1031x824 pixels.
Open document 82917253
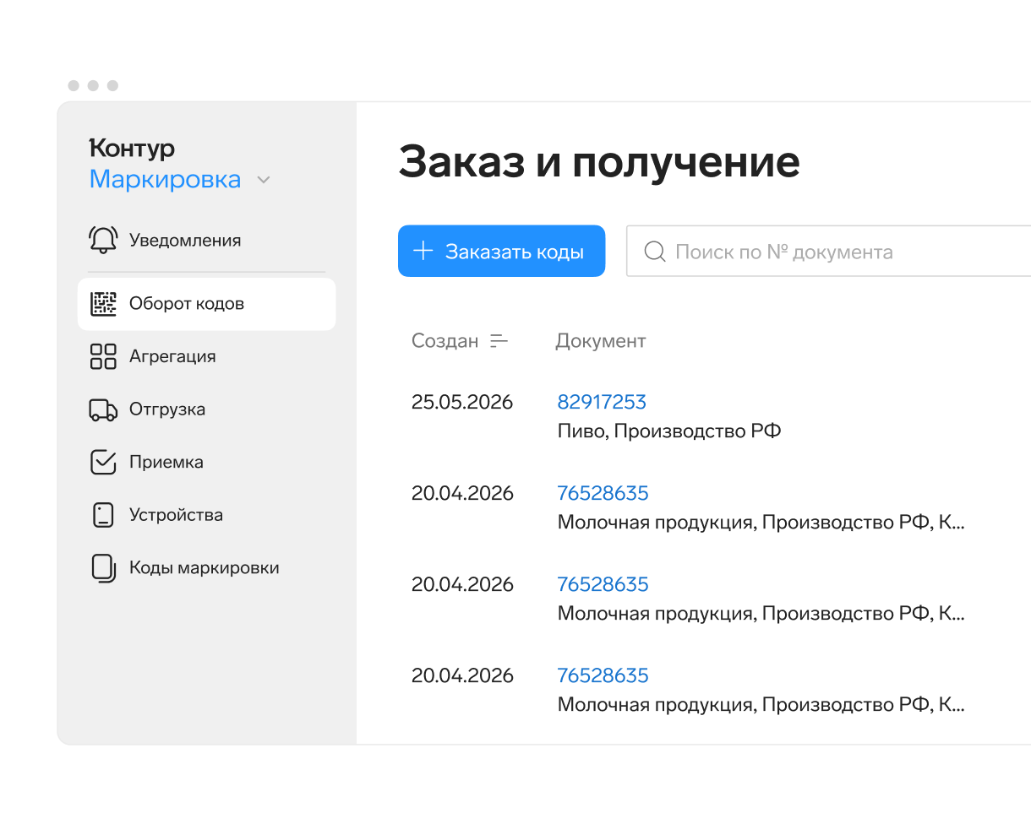click(x=602, y=402)
